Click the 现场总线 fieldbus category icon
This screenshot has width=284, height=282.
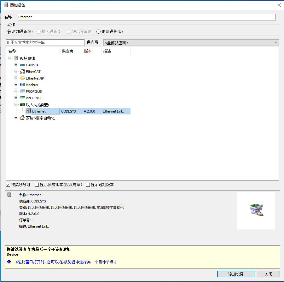point(16,58)
